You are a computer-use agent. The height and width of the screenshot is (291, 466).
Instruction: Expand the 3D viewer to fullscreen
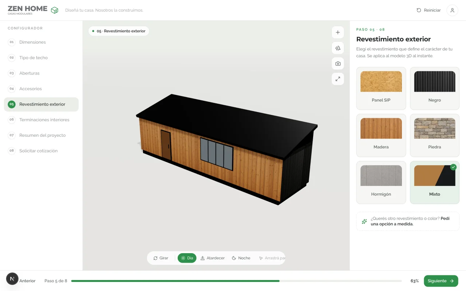(x=338, y=79)
